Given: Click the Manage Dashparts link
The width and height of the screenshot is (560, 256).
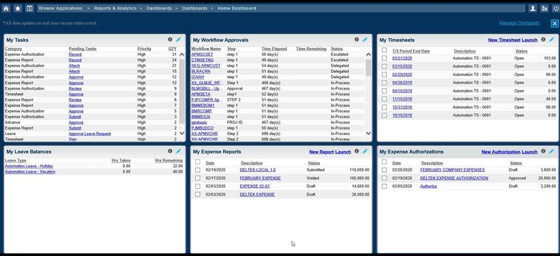Looking at the screenshot, I should 519,23.
